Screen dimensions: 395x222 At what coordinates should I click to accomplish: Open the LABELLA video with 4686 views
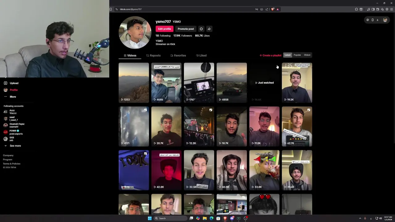tap(166, 83)
